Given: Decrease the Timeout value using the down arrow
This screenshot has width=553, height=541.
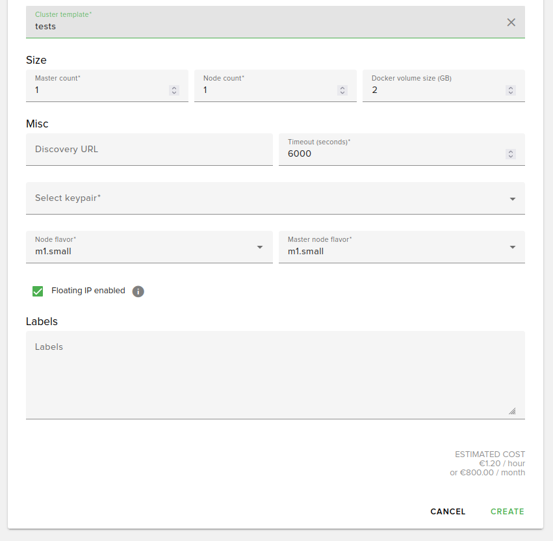Looking at the screenshot, I should (510, 157).
